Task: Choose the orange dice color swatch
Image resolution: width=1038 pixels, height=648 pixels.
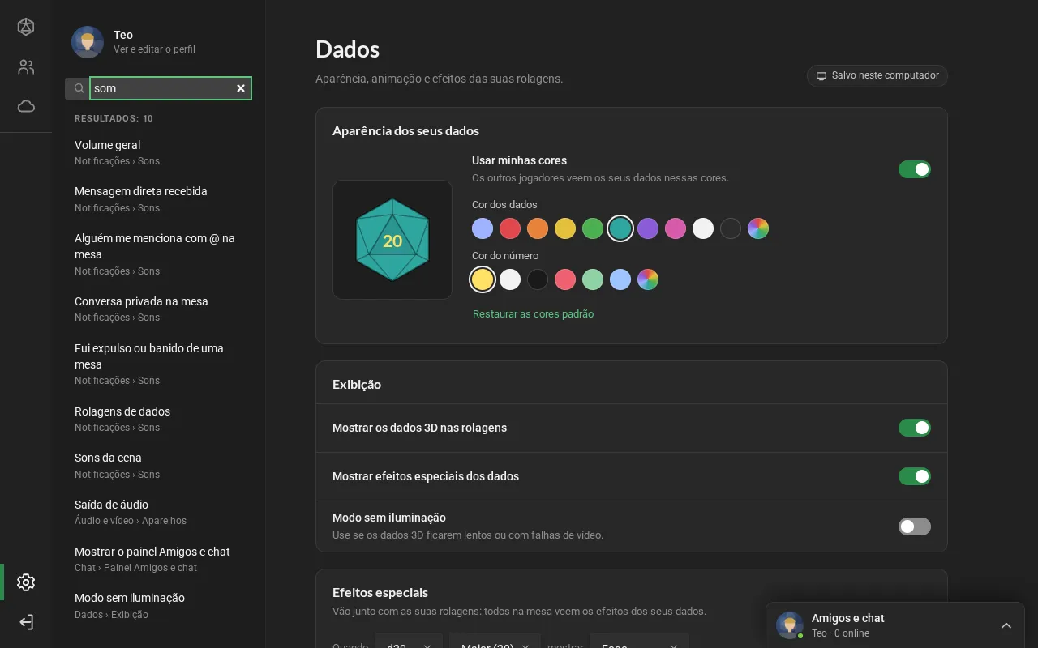Action: pos(538,228)
